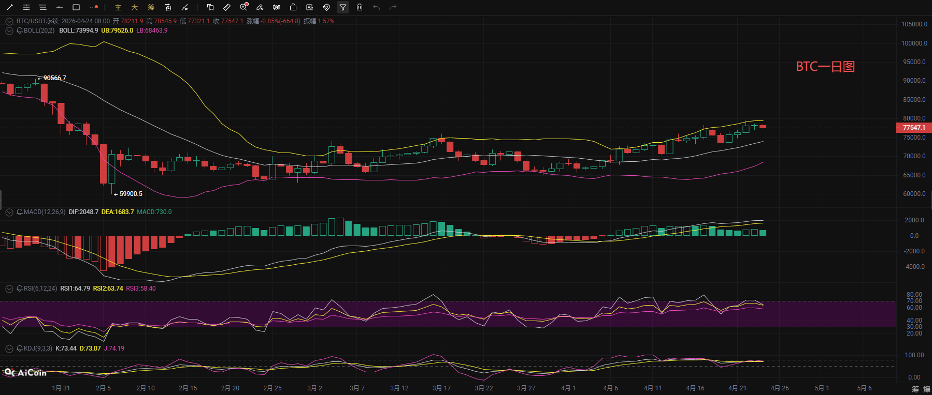Screen dimensions: 932x395
Task: Collapse the RSI(6,12,24) panel chevron
Action: (x=9, y=288)
